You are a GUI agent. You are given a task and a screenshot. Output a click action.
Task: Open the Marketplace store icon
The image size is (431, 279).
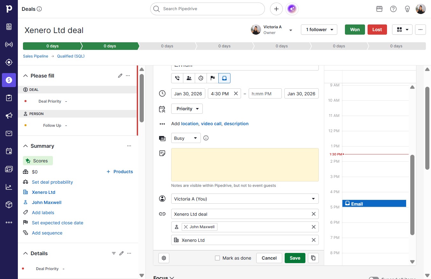(379, 9)
